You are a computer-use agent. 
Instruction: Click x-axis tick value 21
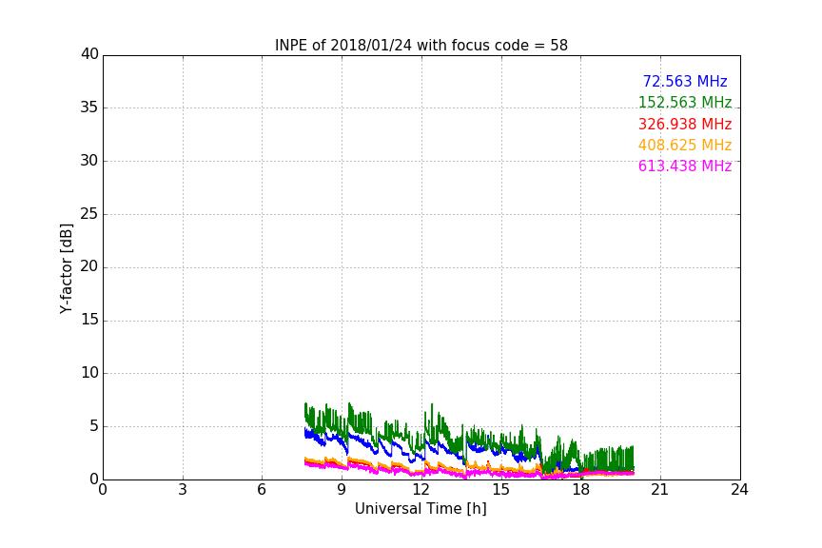(660, 490)
